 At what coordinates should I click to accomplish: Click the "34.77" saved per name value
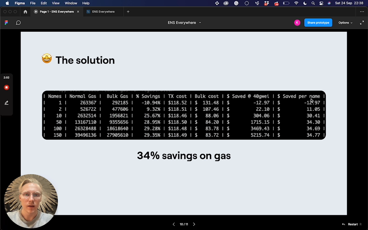[x=313, y=135]
